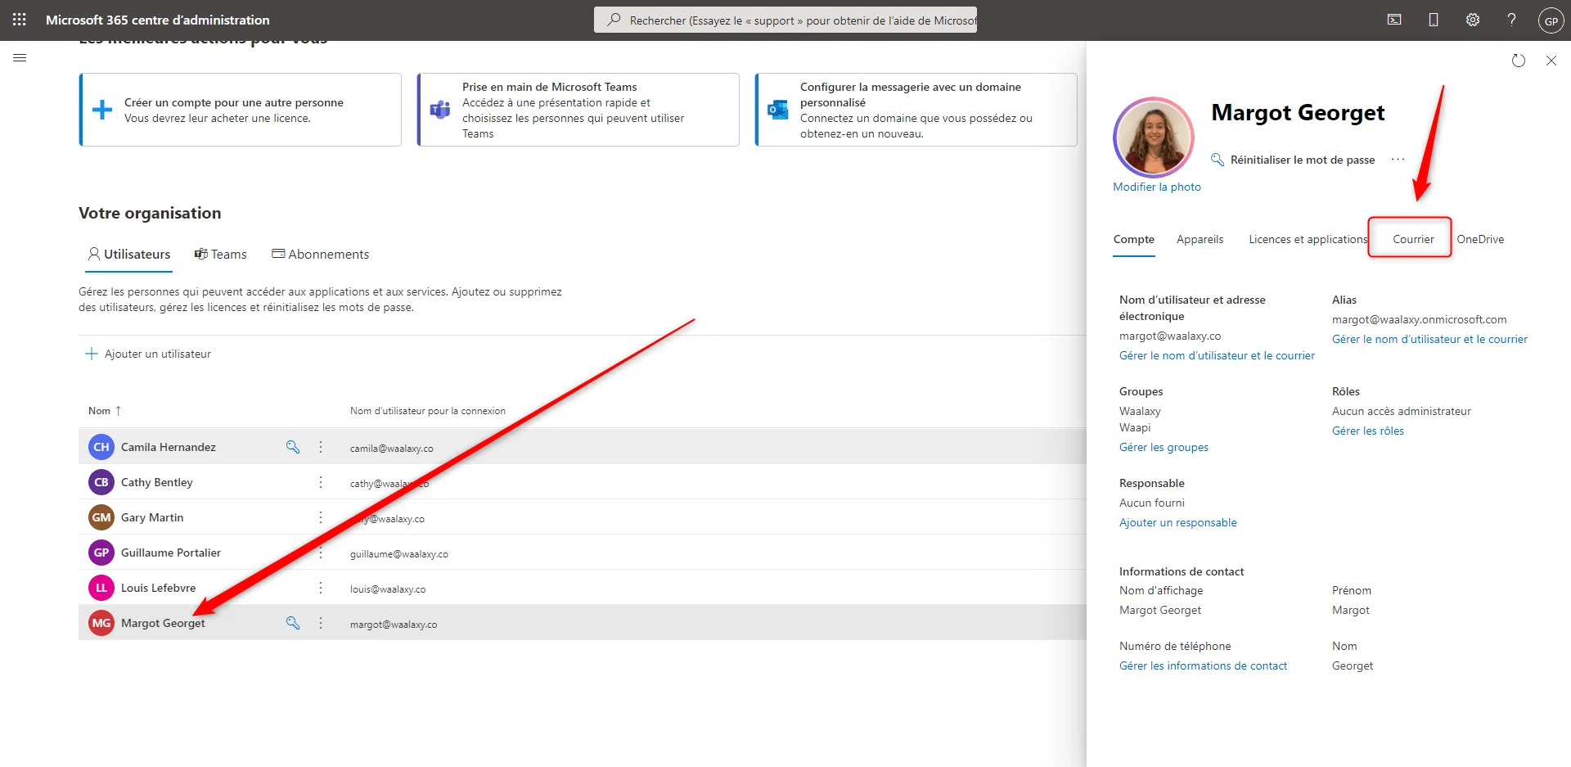Reset password key icon for Camila Hernandez
This screenshot has height=767, width=1571.
pos(293,447)
